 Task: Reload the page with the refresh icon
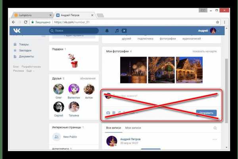26,22
